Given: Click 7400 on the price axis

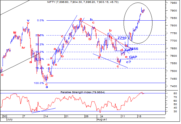Looking at the screenshot, I should point(174,86).
